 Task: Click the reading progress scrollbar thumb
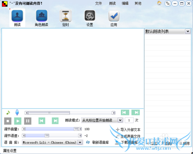(x=49, y=113)
